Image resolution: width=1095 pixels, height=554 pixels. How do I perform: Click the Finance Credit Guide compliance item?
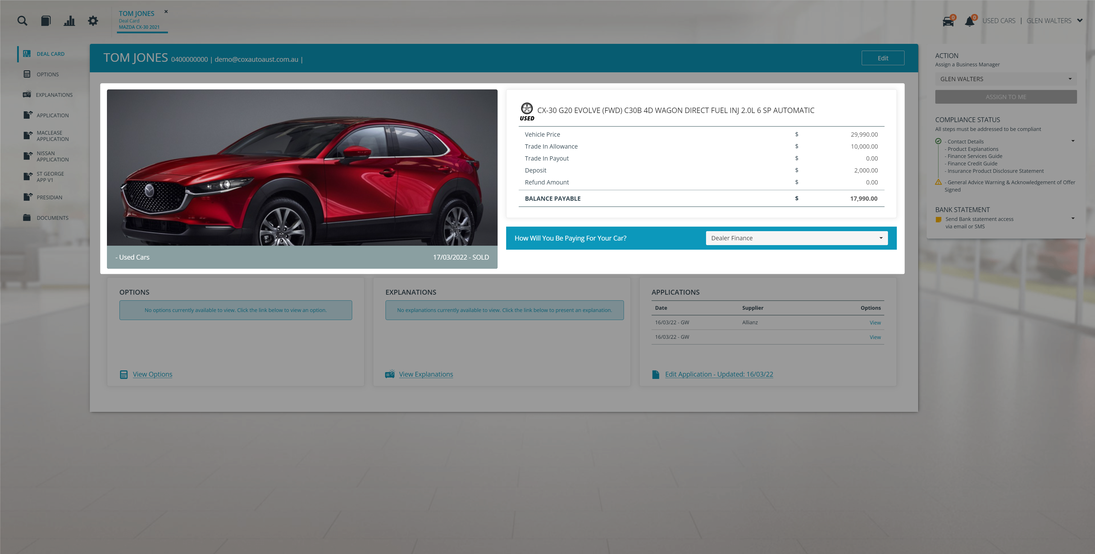click(x=972, y=163)
